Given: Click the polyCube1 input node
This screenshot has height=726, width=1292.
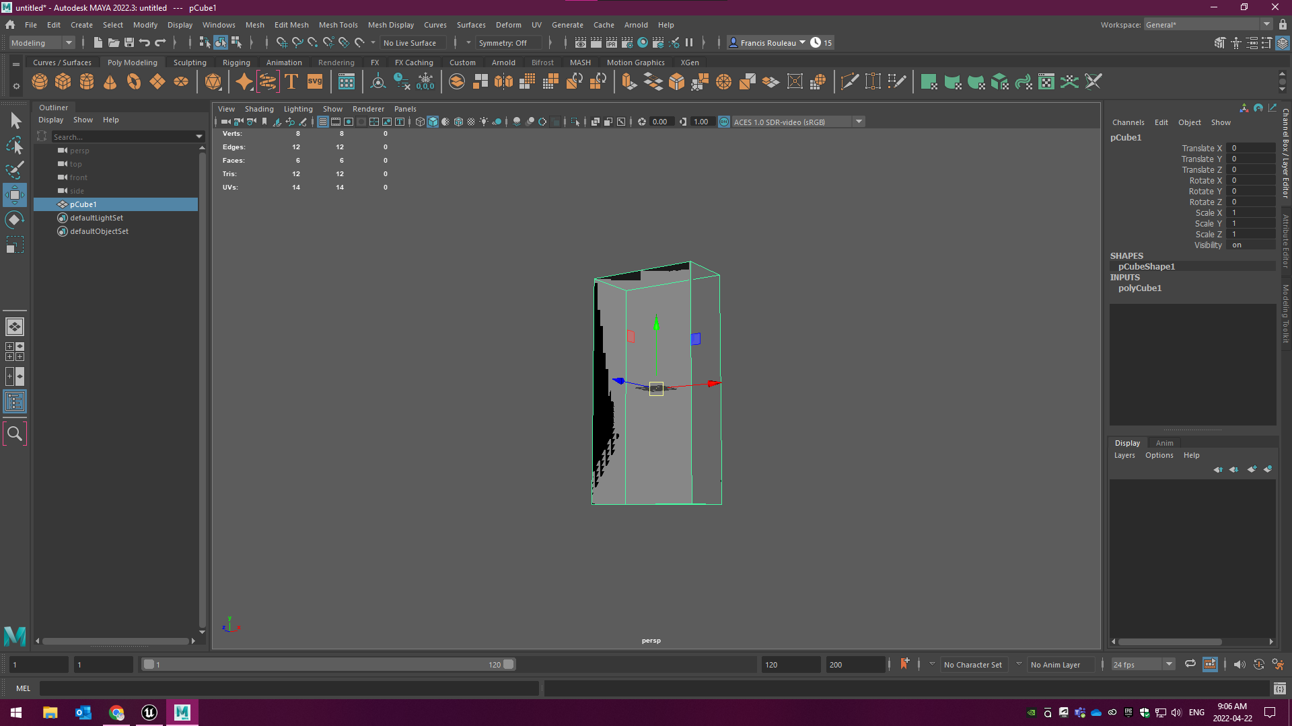Looking at the screenshot, I should click(x=1140, y=288).
